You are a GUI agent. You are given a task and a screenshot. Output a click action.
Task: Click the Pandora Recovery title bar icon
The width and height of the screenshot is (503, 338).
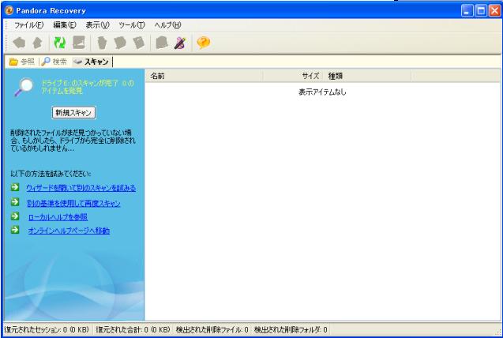(x=9, y=10)
